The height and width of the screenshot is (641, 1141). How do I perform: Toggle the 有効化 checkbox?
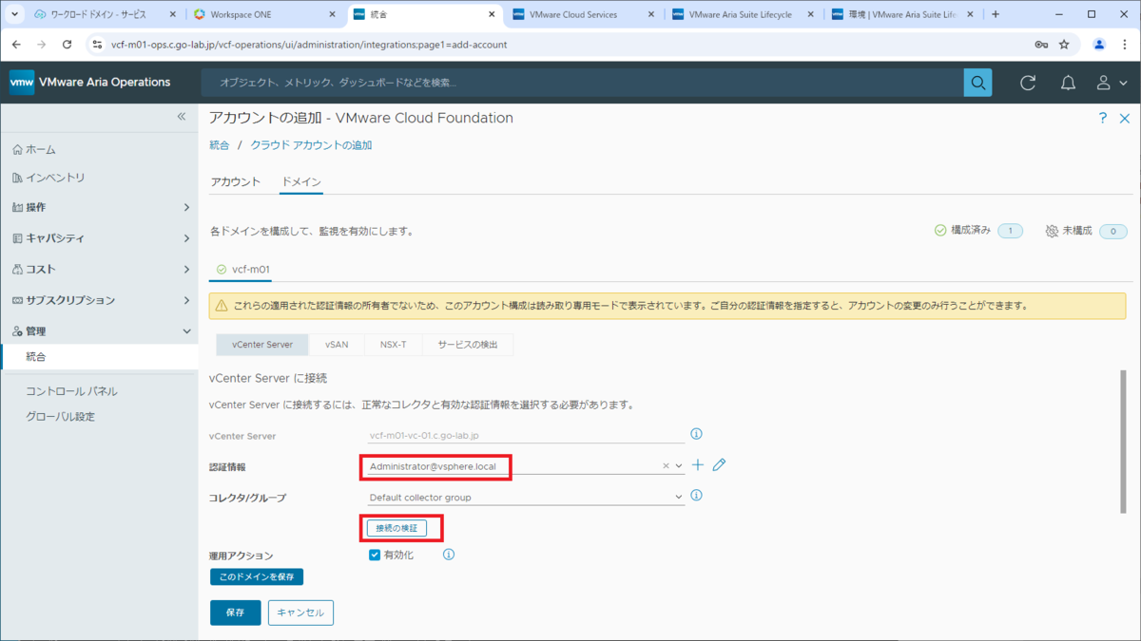[375, 555]
